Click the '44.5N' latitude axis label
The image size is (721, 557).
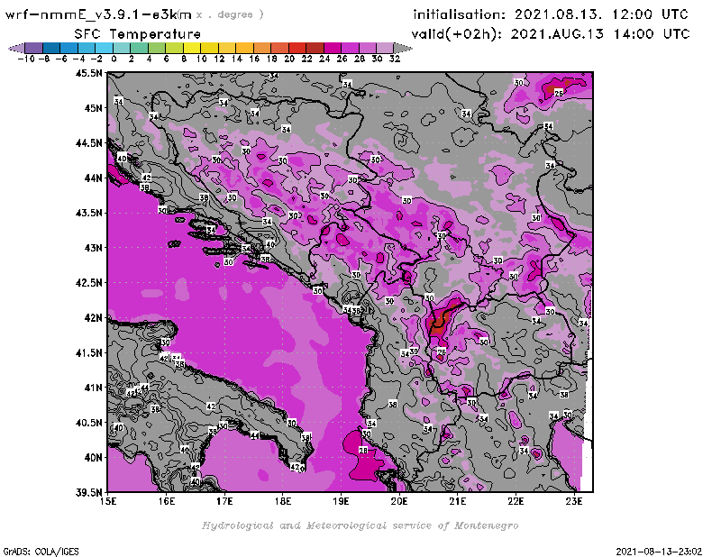click(x=88, y=143)
